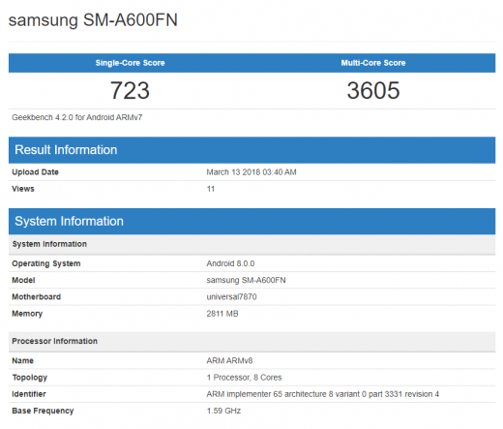Select the Views label
This screenshot has height=429, width=503.
pyautogui.click(x=23, y=189)
